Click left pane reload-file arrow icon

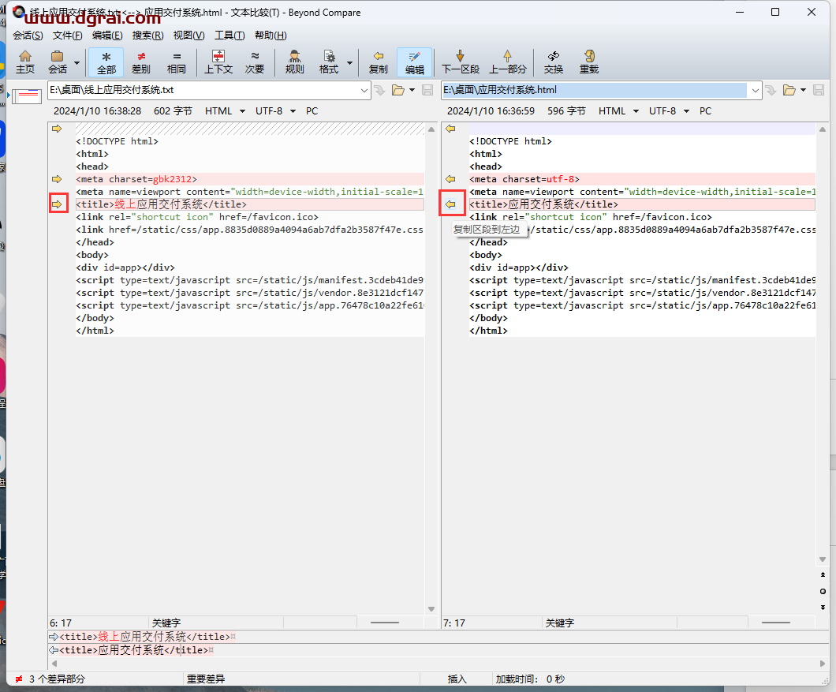pyautogui.click(x=379, y=90)
